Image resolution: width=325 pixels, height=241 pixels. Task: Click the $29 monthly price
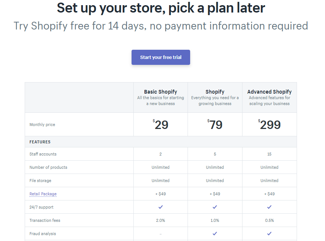click(161, 125)
